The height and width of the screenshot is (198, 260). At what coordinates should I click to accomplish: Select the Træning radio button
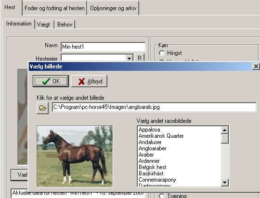(x=162, y=196)
